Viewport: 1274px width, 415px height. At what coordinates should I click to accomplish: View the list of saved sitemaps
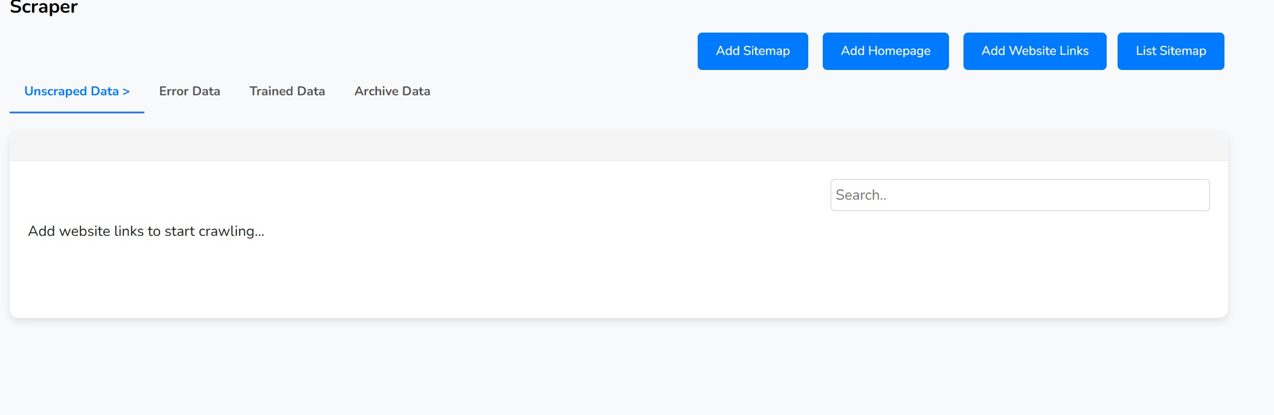click(1170, 51)
